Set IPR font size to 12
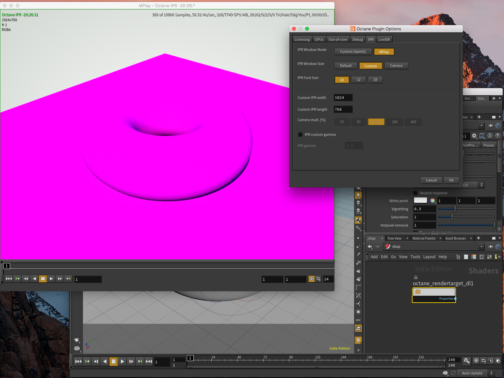 point(359,80)
